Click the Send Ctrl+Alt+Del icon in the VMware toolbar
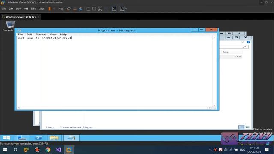 [x=61, y=9]
